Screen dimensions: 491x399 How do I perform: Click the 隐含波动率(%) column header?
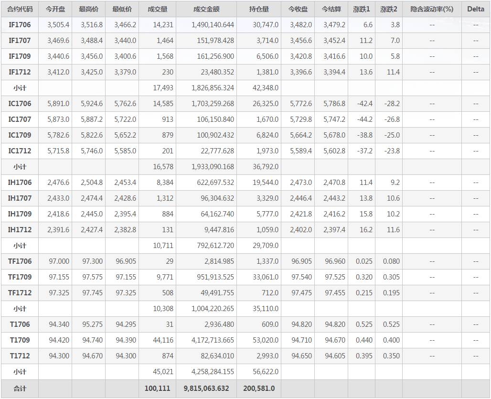(432, 9)
